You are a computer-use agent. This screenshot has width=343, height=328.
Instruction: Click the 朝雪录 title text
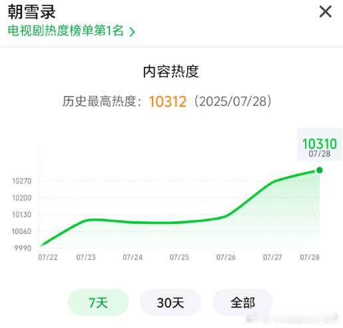pyautogui.click(x=31, y=11)
